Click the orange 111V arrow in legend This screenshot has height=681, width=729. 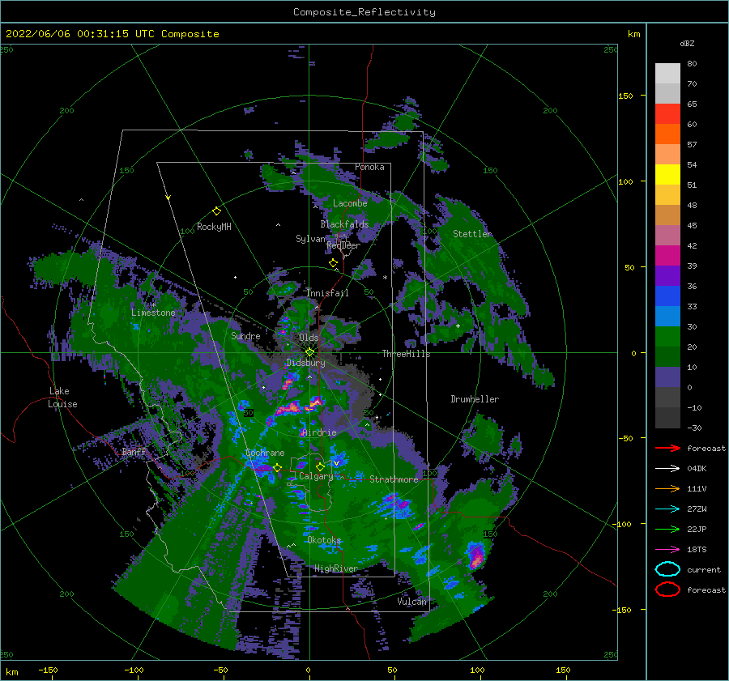[x=667, y=488]
